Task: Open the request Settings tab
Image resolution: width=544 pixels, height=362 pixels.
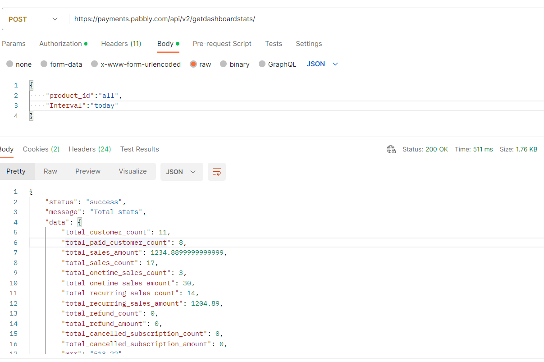Action: (309, 44)
